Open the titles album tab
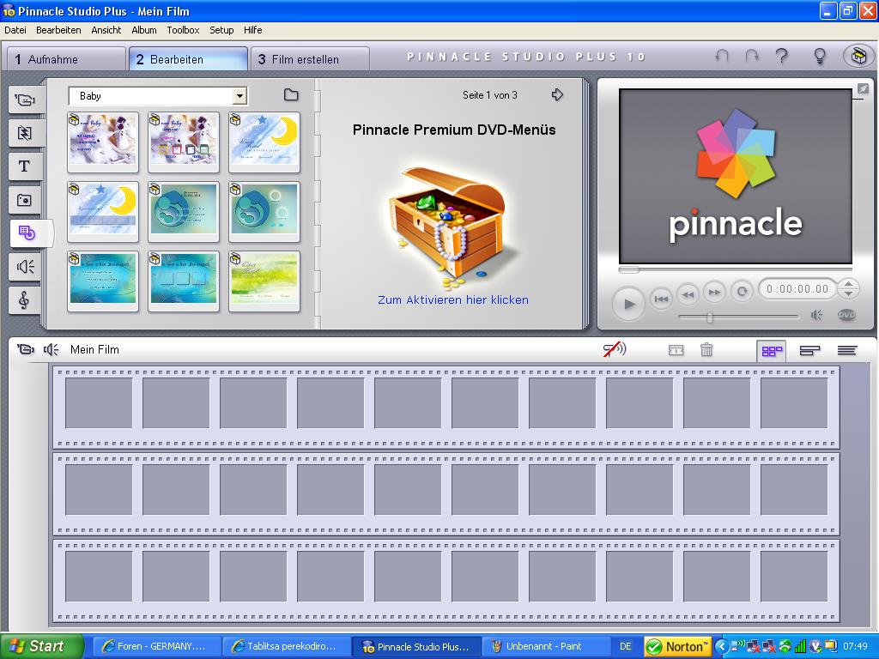The image size is (879, 659). click(x=25, y=166)
